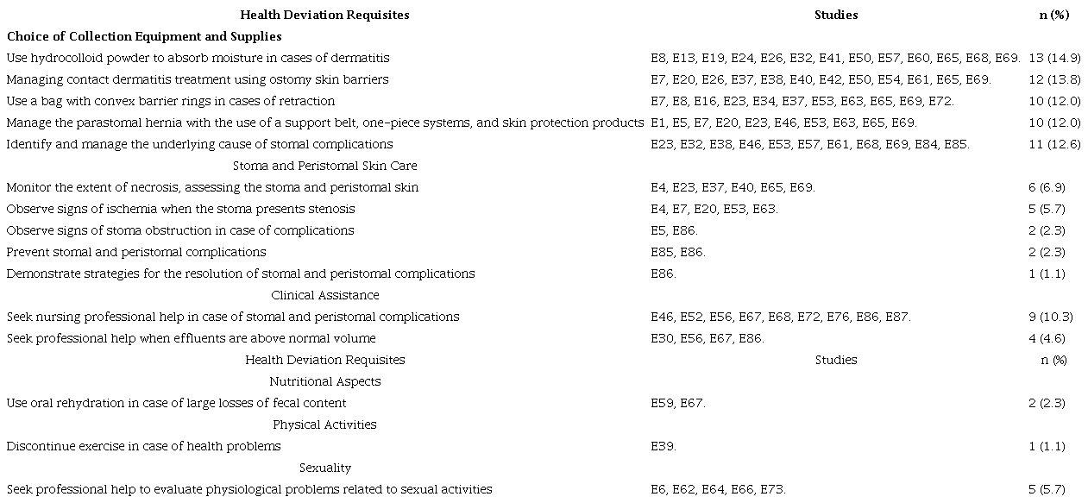Click 'Use oral rehydration' row text

point(176,403)
